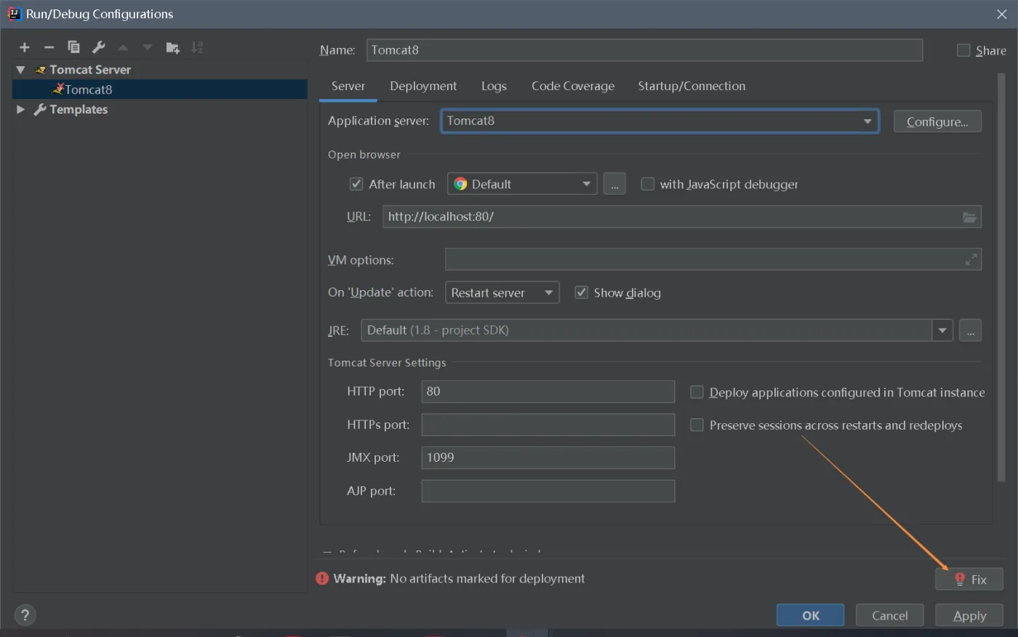Close the Run/Debug Configurations dialog
Screen dimensions: 1018x637
[1001, 15]
